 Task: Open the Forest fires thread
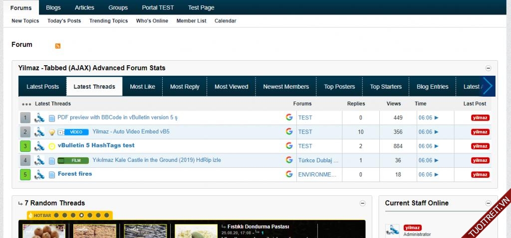point(75,174)
